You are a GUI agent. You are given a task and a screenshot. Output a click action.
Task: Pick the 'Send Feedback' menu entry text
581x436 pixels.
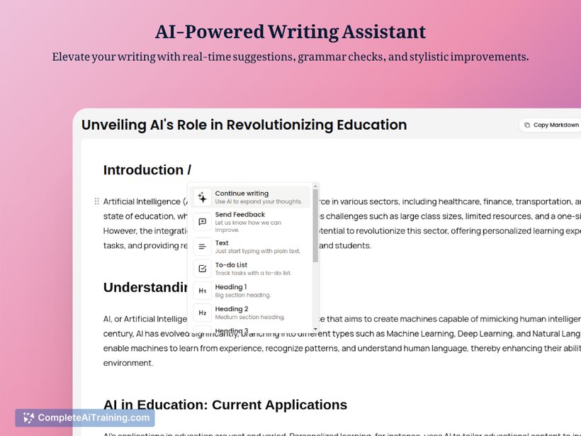pos(239,214)
